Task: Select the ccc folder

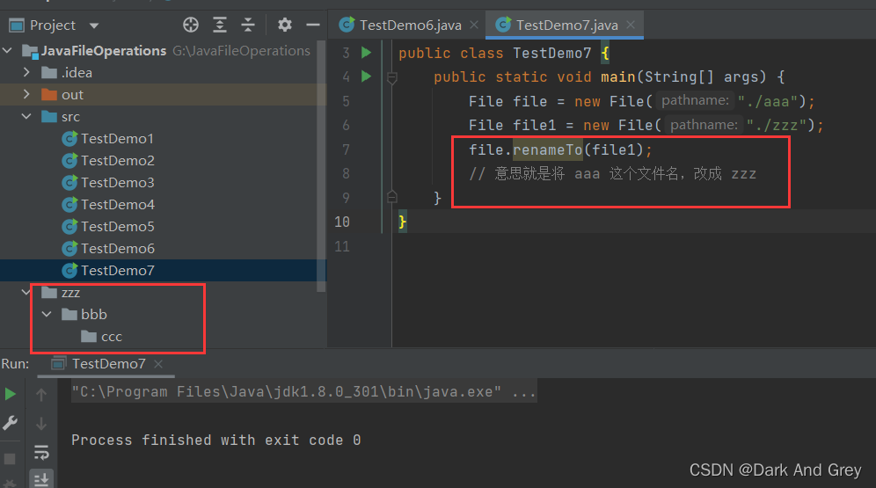Action: [101, 337]
